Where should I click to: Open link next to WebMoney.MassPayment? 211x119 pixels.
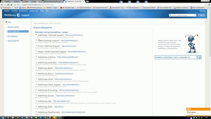pyautogui.click(x=73, y=112)
